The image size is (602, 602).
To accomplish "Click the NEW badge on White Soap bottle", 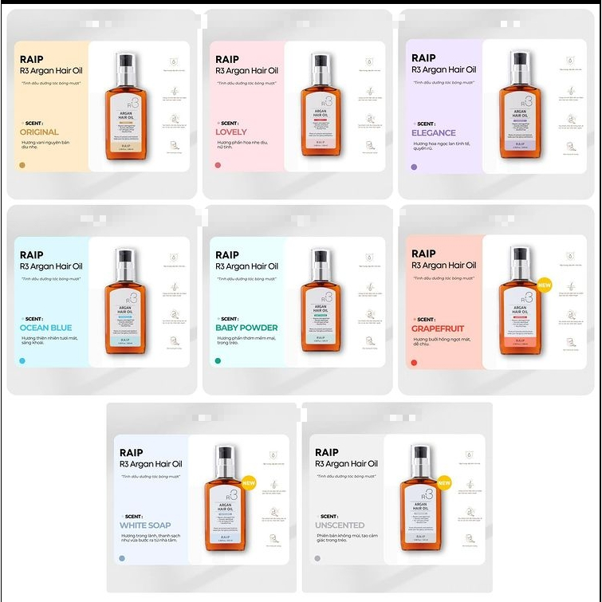I will [x=249, y=483].
